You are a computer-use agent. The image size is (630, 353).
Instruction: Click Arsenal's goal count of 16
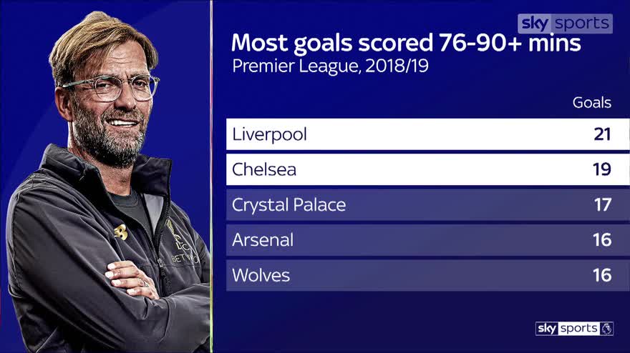tap(601, 240)
